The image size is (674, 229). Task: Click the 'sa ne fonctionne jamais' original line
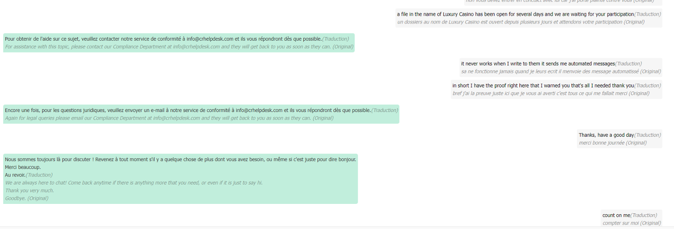[x=561, y=71]
